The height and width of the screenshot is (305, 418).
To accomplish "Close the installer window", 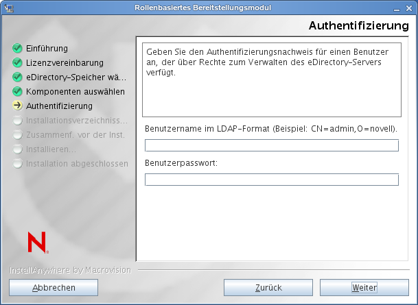I will point(409,8).
